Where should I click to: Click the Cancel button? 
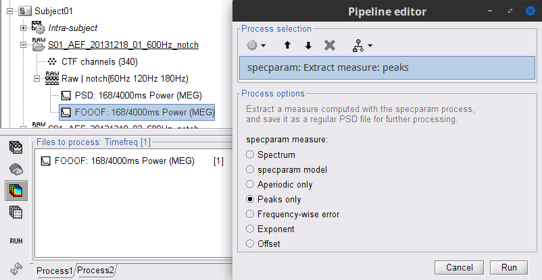[x=460, y=267]
